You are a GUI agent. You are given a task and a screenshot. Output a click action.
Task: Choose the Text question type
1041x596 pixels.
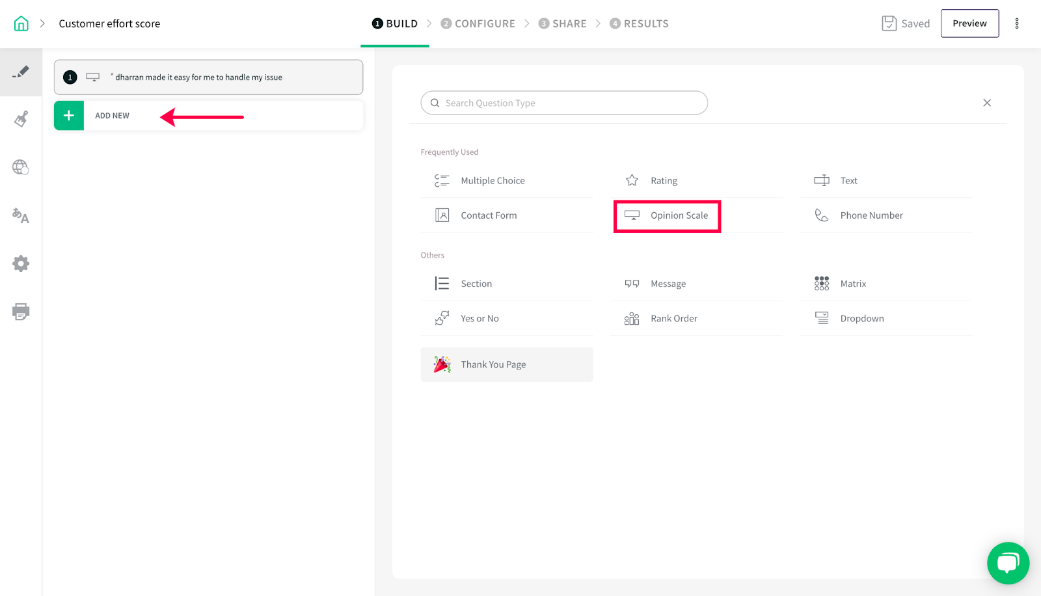coord(886,181)
